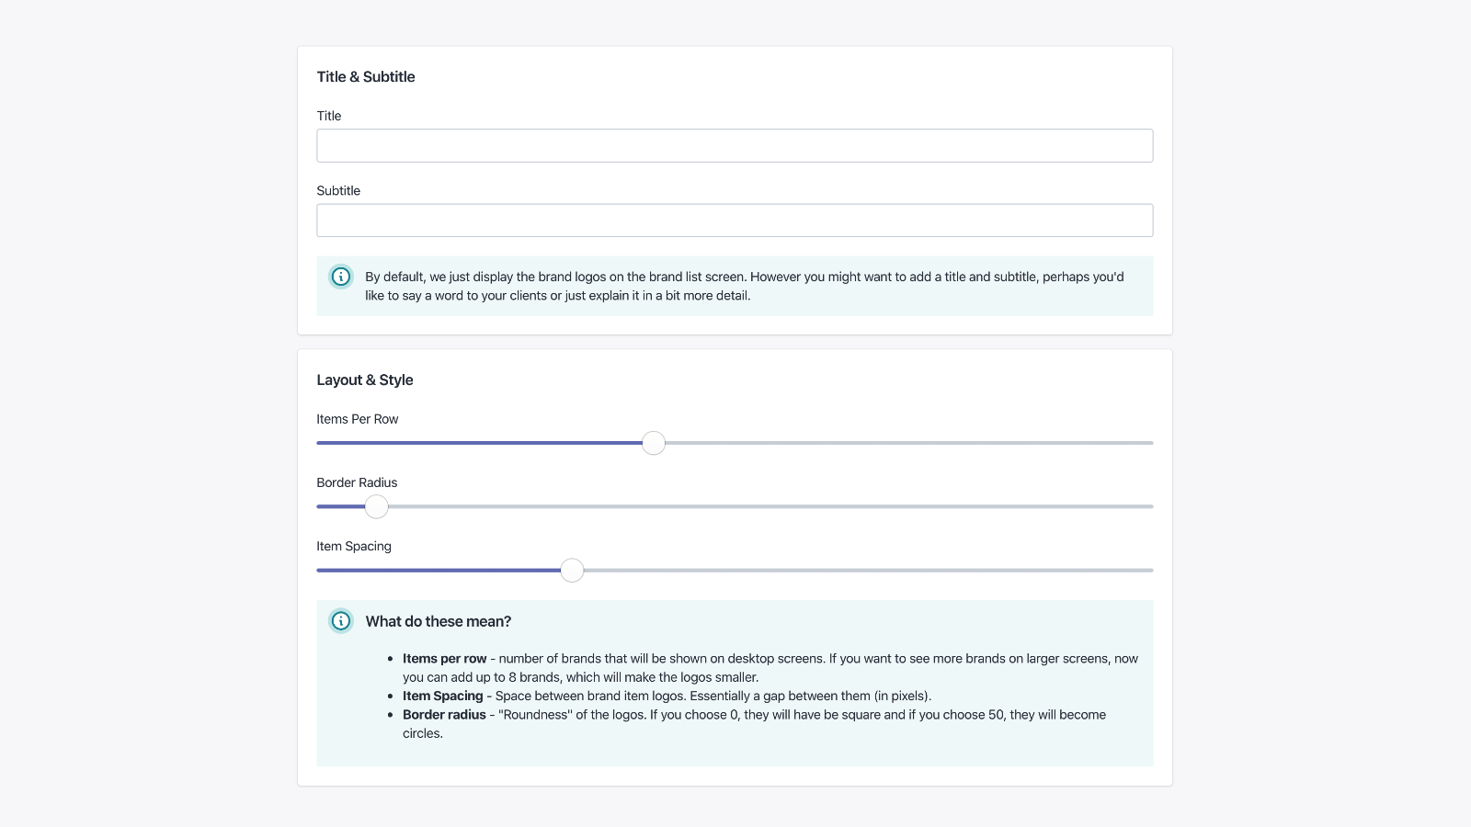Click the info icon beside the default-display note
Screen dimensions: 1471x827
pyautogui.click(x=341, y=277)
